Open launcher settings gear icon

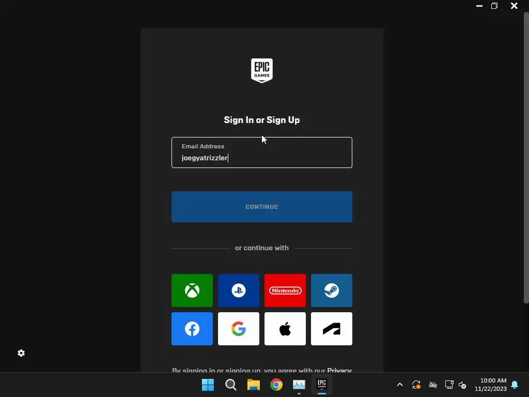[21, 353]
